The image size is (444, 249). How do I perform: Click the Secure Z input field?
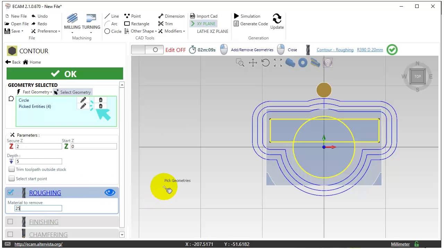pyautogui.click(x=39, y=146)
